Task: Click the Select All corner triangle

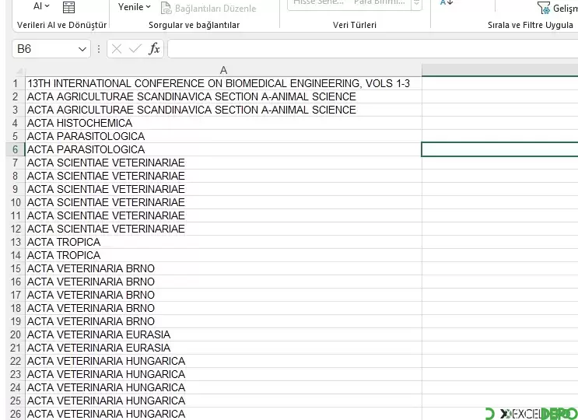Action: [19, 70]
